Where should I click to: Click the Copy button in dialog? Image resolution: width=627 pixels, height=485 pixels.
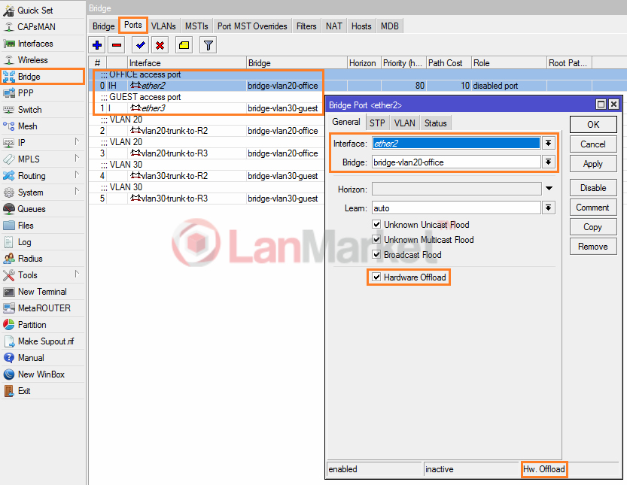tap(592, 227)
